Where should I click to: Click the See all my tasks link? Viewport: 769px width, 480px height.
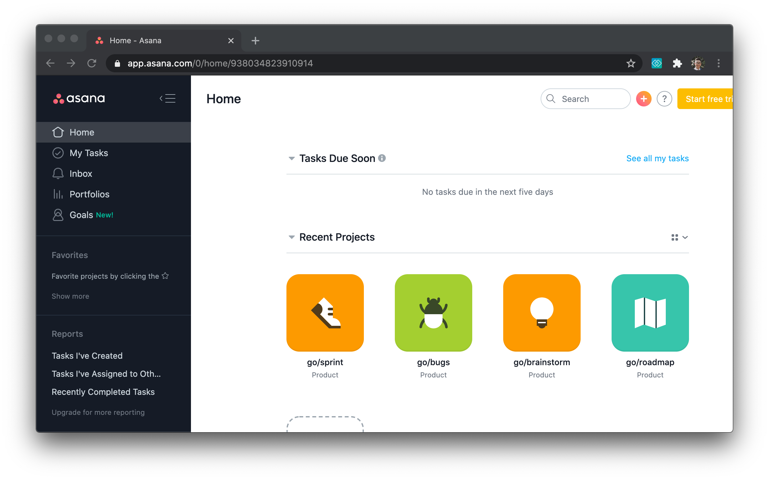pos(657,158)
